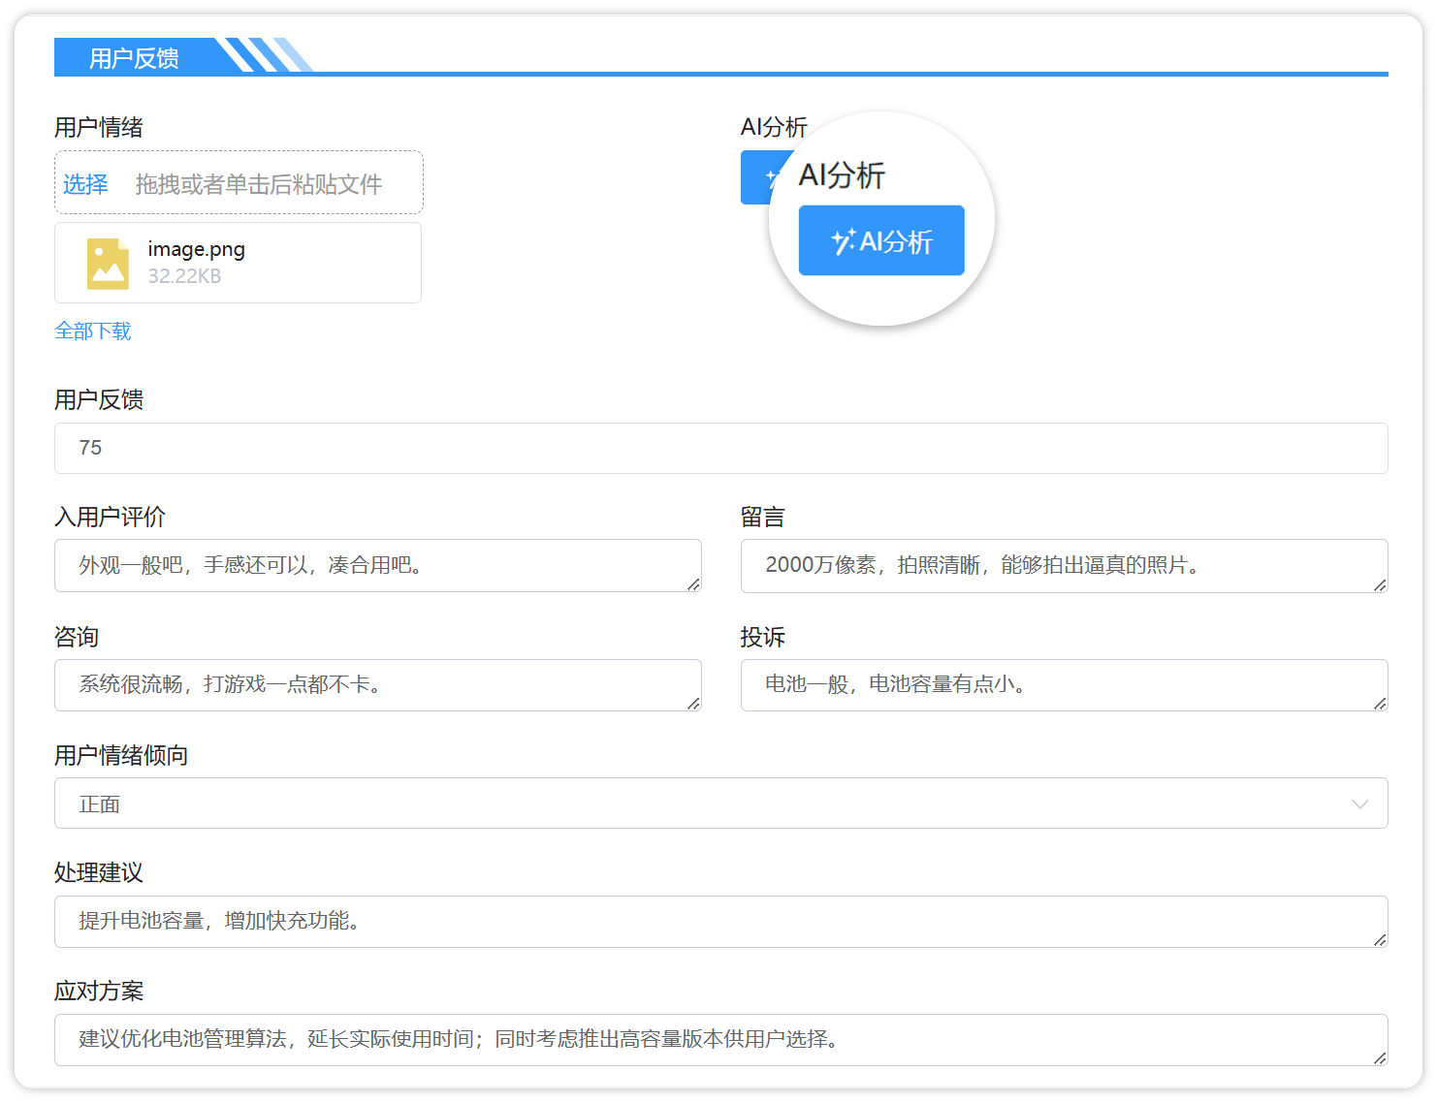This screenshot has width=1437, height=1103.
Task: Click the drag-or-paste file upload area
Action: [239, 182]
